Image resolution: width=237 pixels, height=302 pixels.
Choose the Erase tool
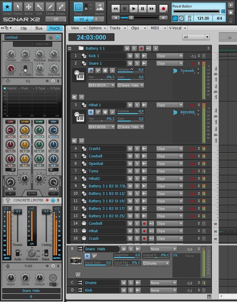(61, 7)
